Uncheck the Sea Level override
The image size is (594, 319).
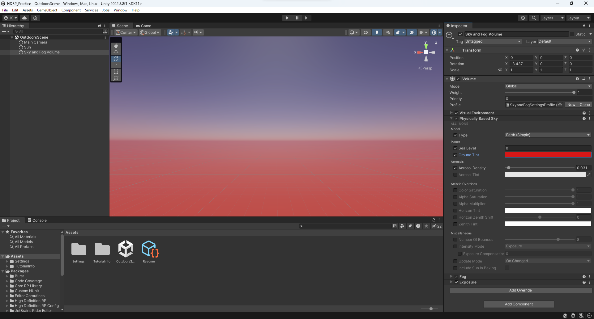455,148
